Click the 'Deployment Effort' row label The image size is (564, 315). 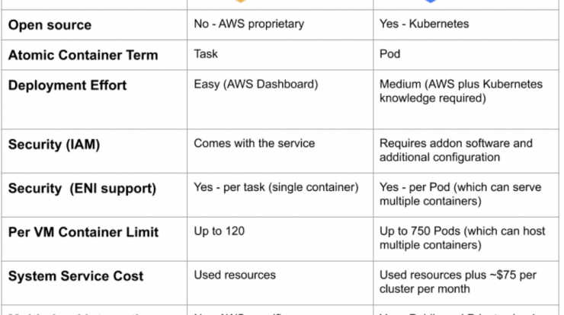point(67,85)
